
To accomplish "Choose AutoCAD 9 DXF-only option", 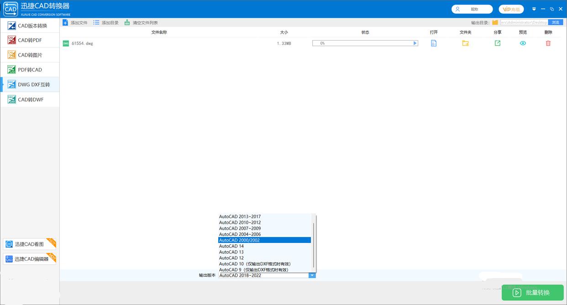I will 265,270.
